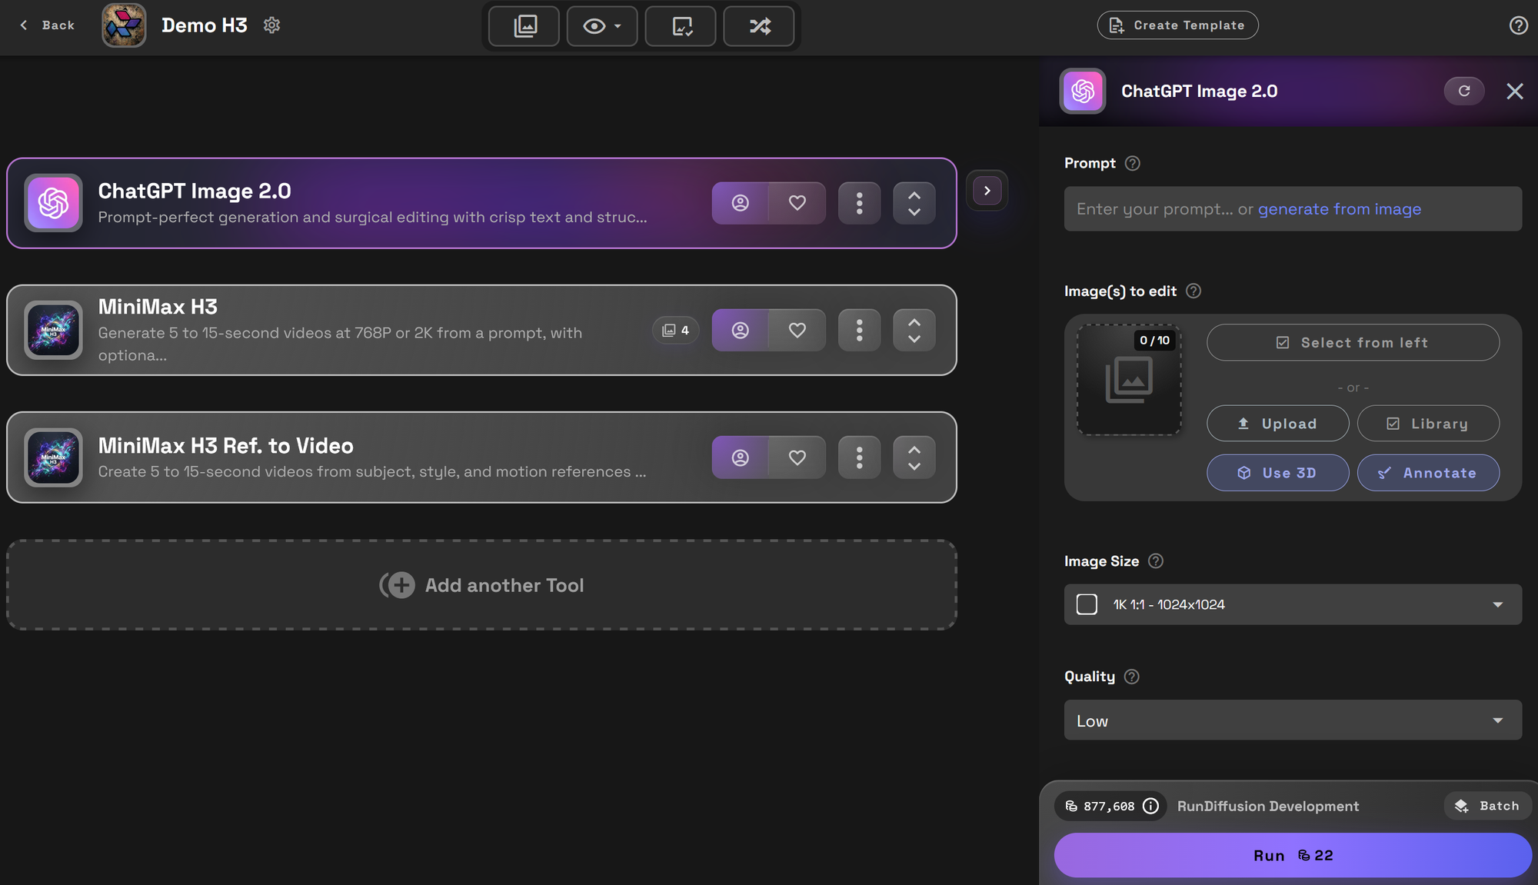Click the Batch button

[1487, 806]
